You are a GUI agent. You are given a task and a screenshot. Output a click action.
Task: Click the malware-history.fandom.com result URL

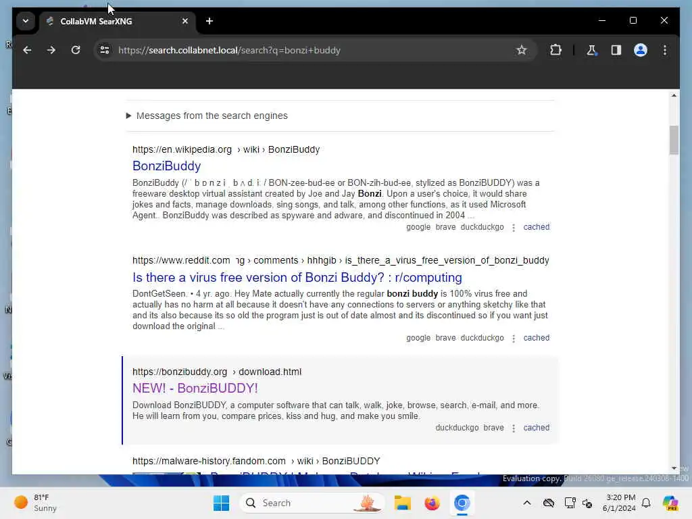256,461
